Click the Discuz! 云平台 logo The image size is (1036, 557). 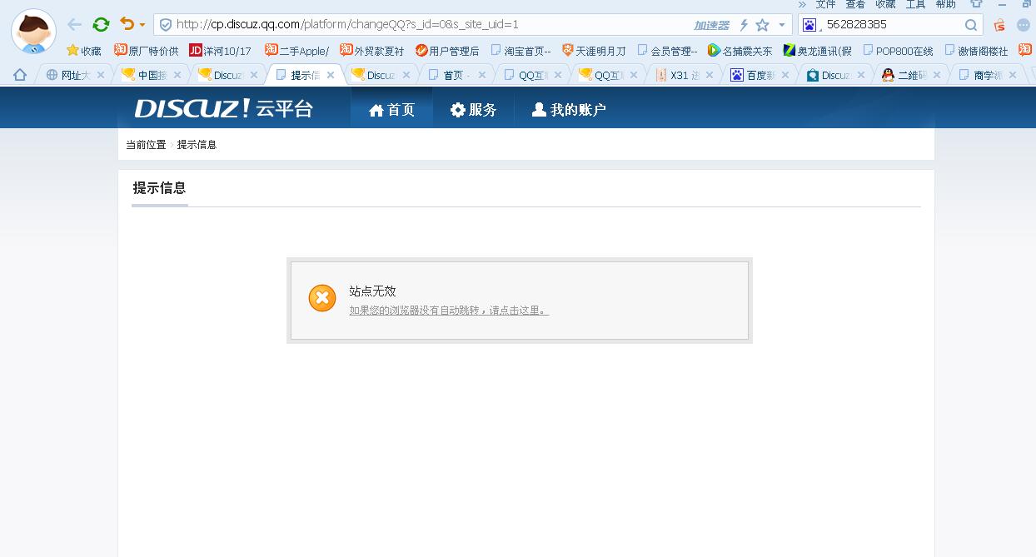pyautogui.click(x=223, y=108)
